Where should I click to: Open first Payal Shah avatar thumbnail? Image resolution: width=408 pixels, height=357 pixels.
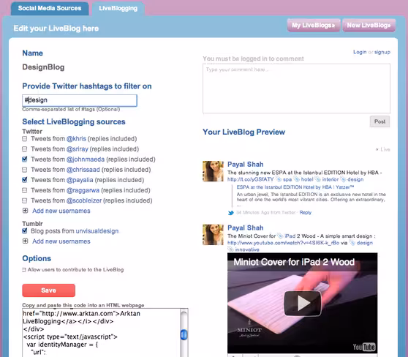213,171
